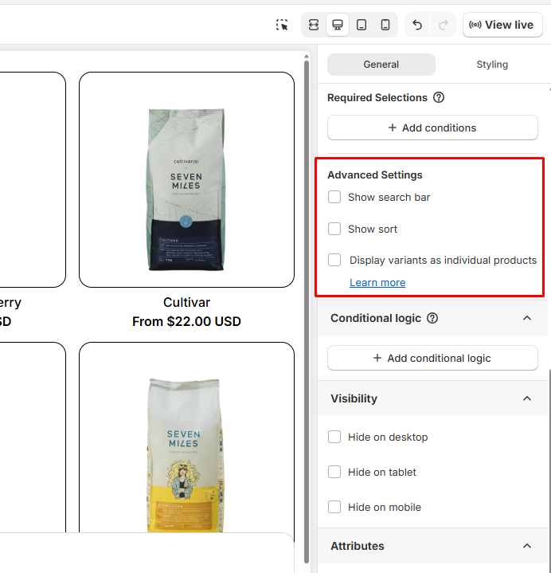Click help icon next to Required Selections
551x573 pixels.
tap(439, 98)
